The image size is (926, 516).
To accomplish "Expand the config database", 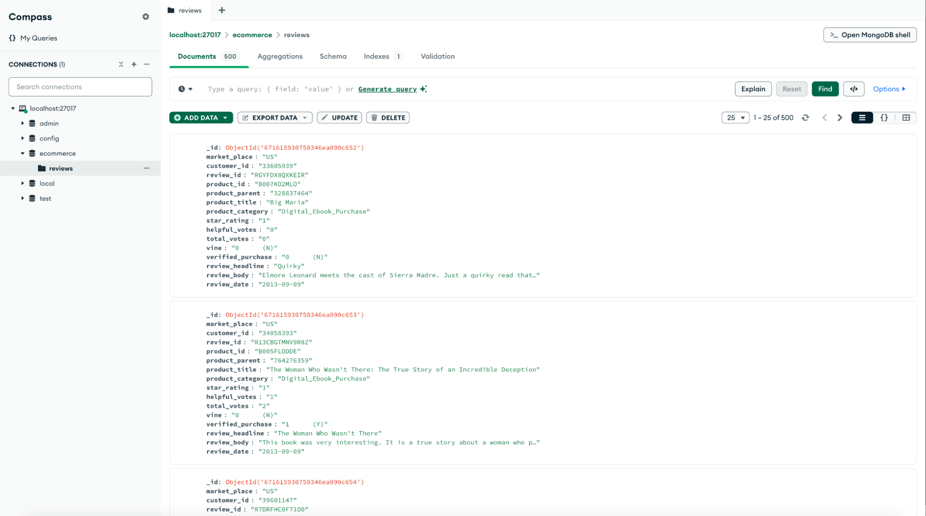I will [x=22, y=138].
